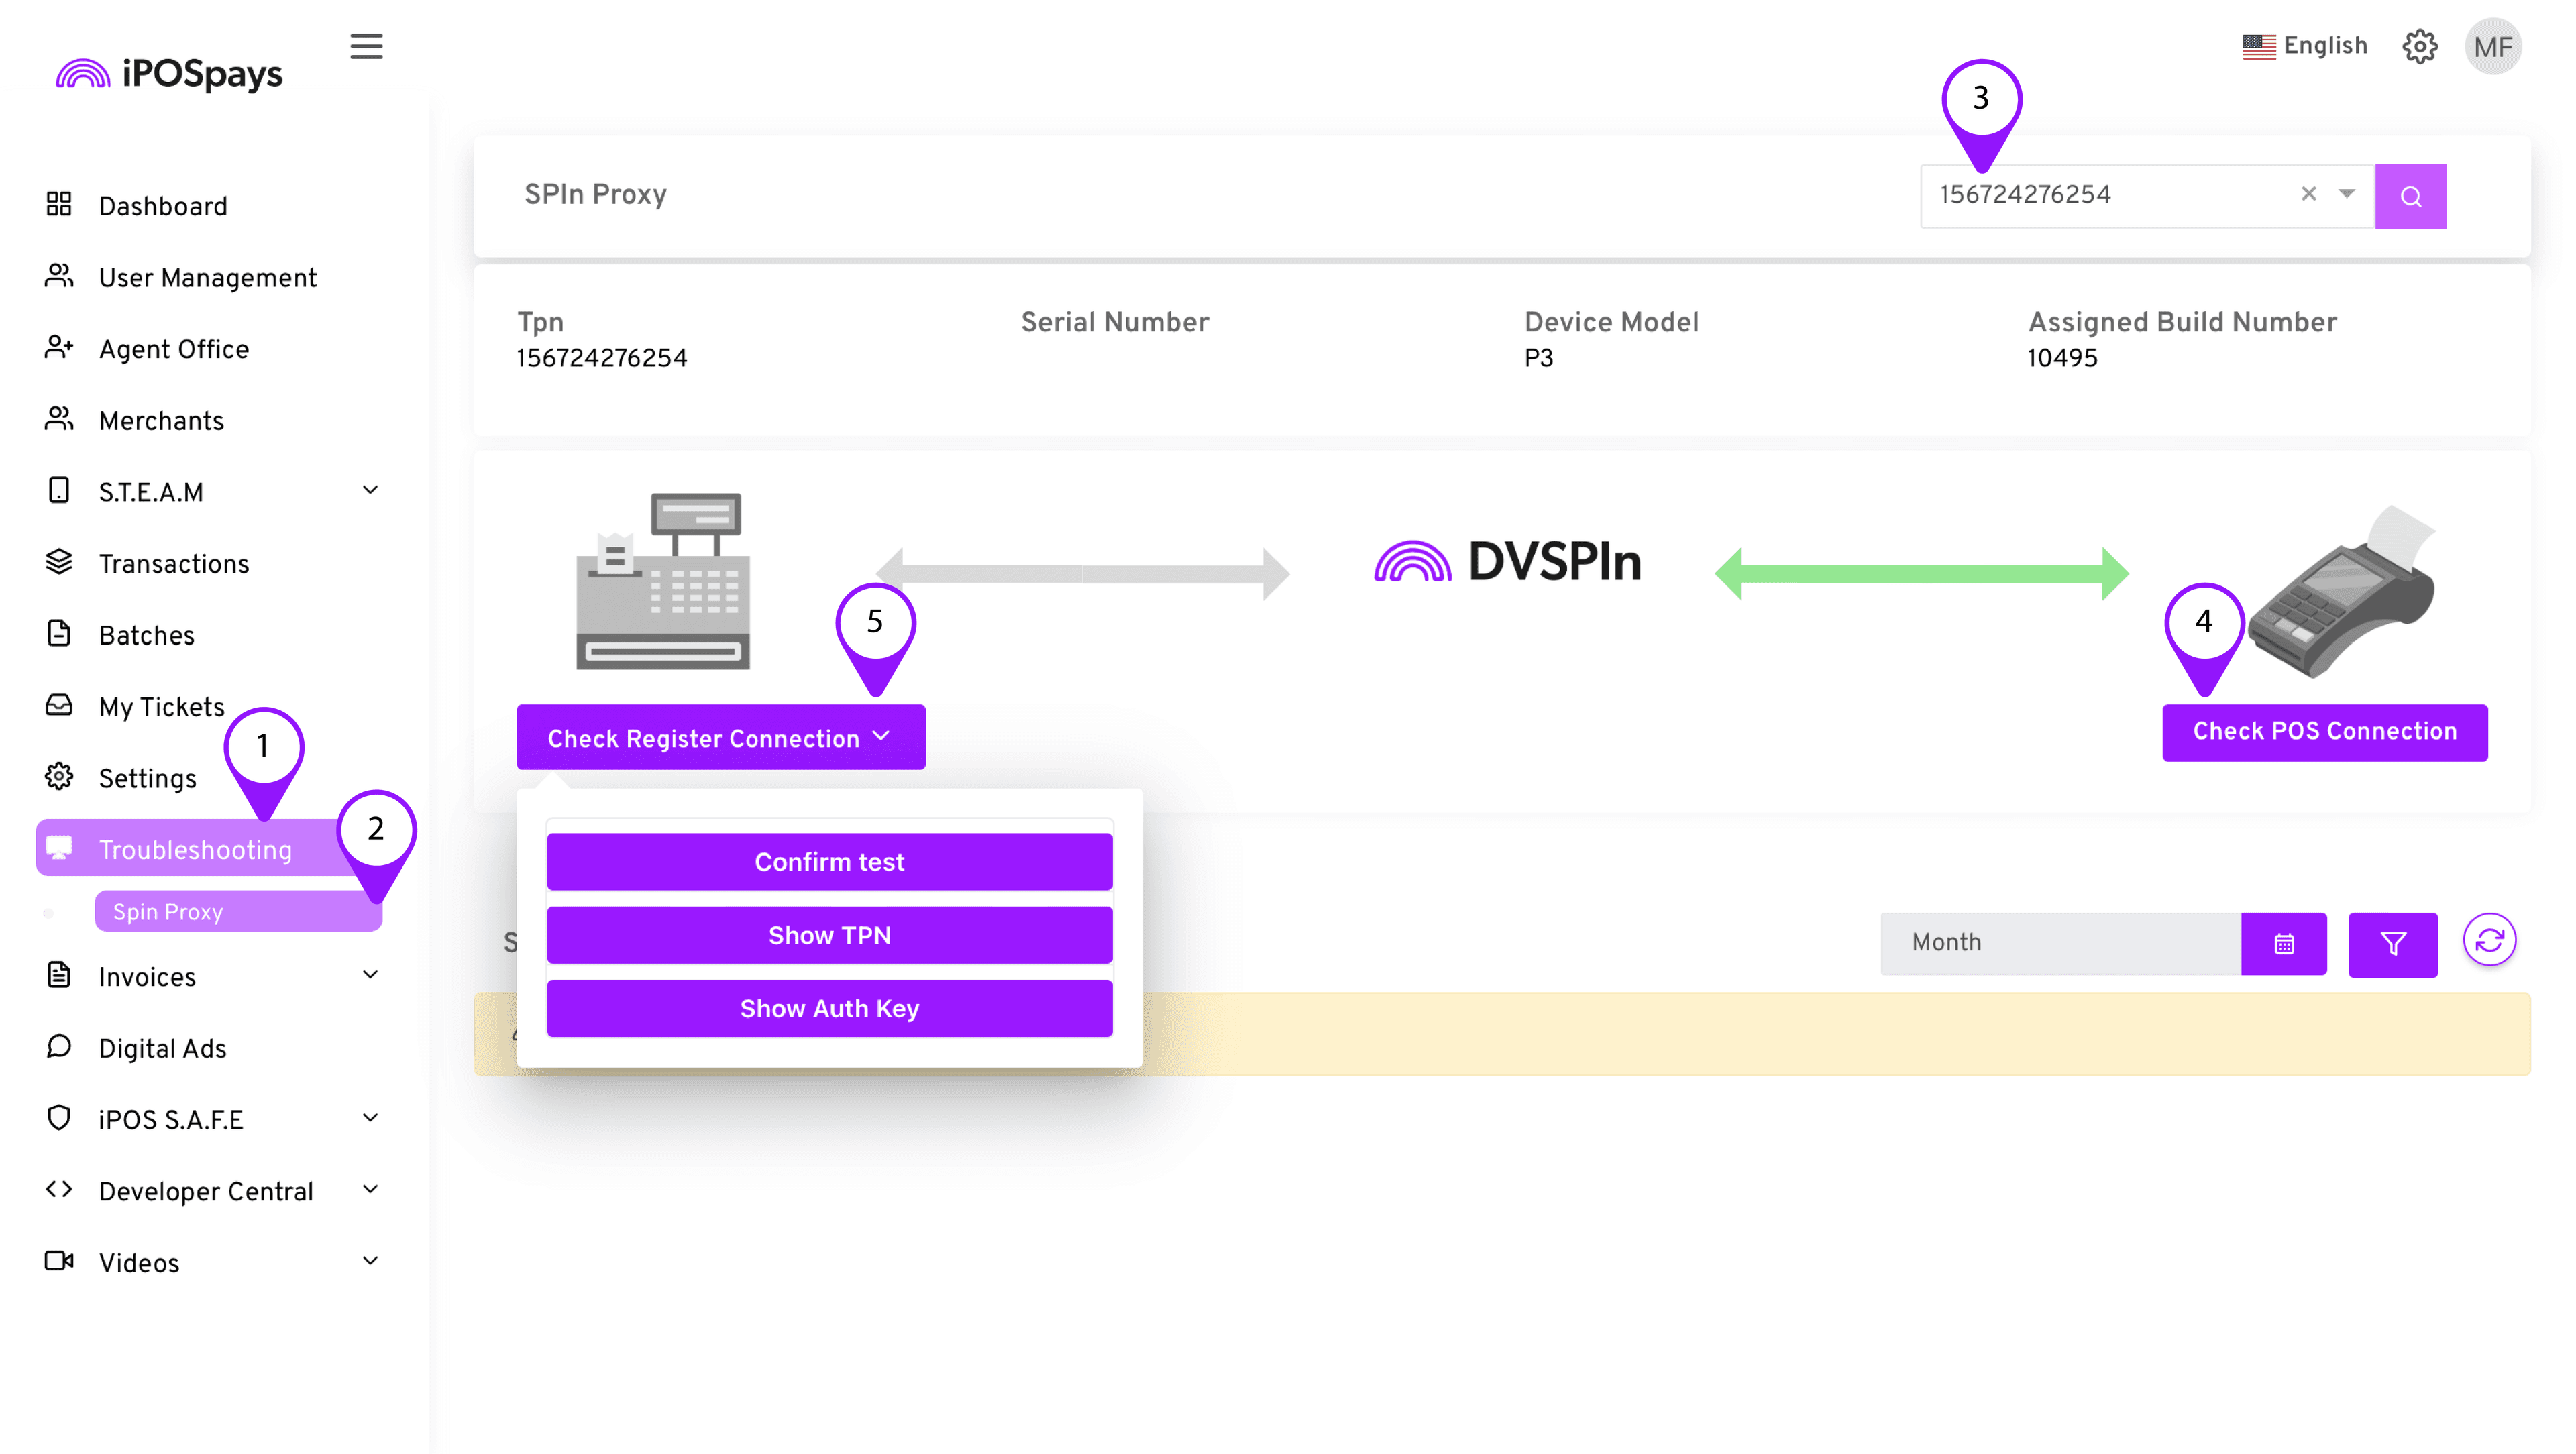Click the My Tickets inbox icon

(x=59, y=705)
